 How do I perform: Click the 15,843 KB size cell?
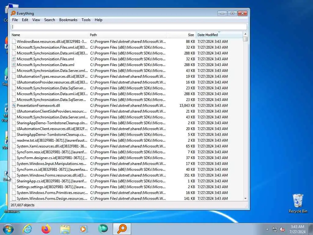[x=187, y=105]
